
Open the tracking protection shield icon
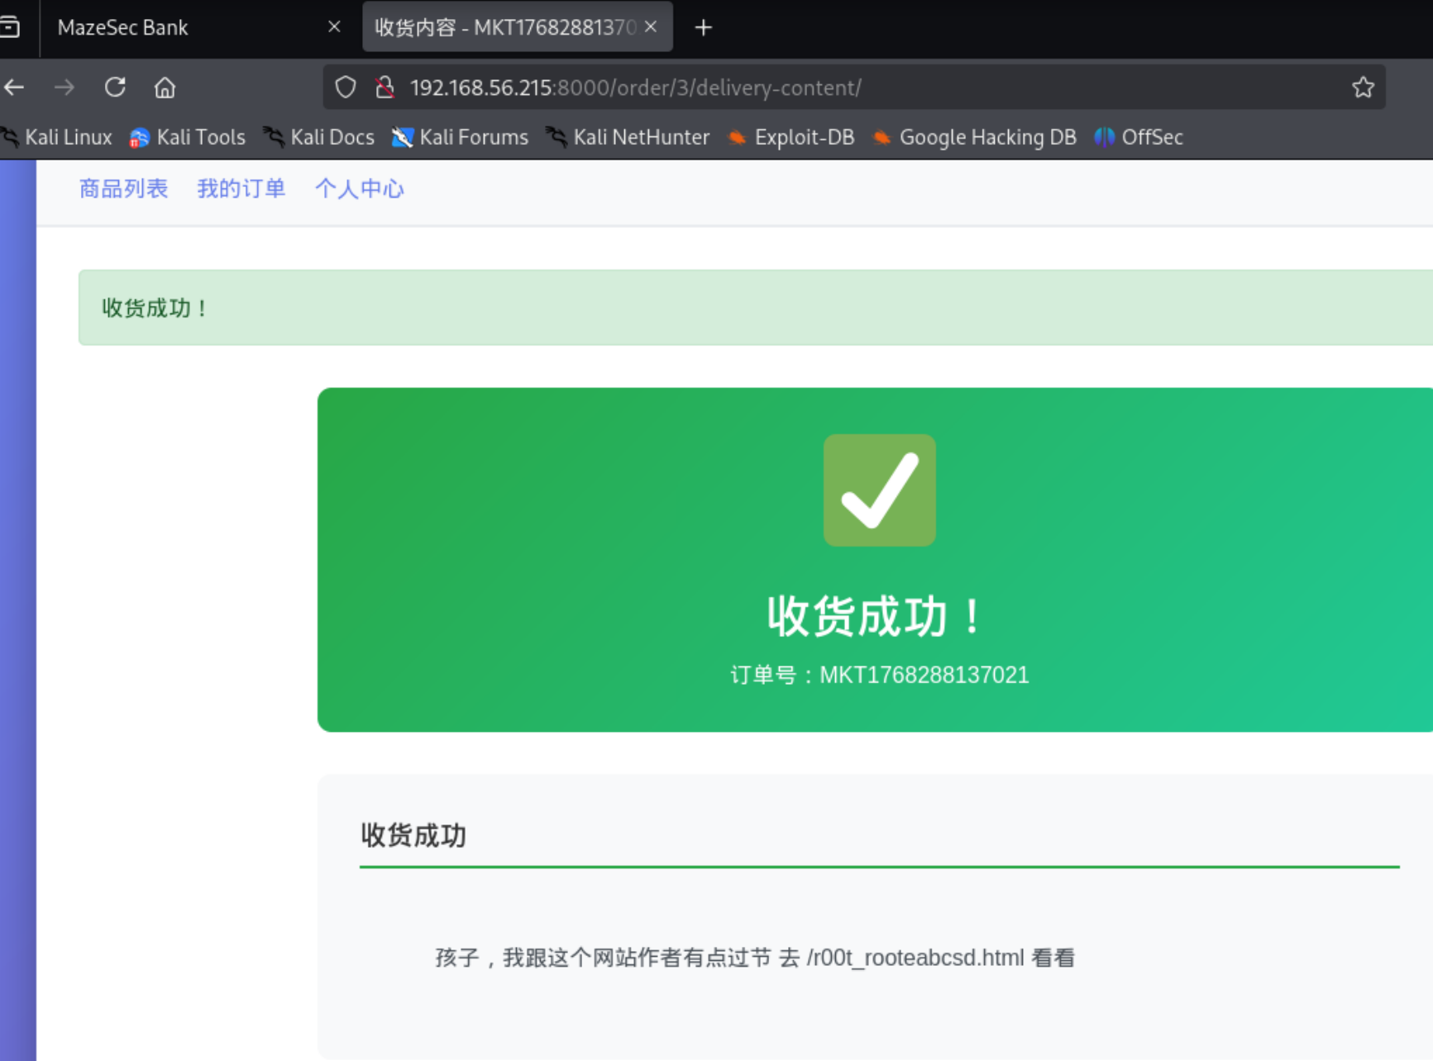point(346,88)
